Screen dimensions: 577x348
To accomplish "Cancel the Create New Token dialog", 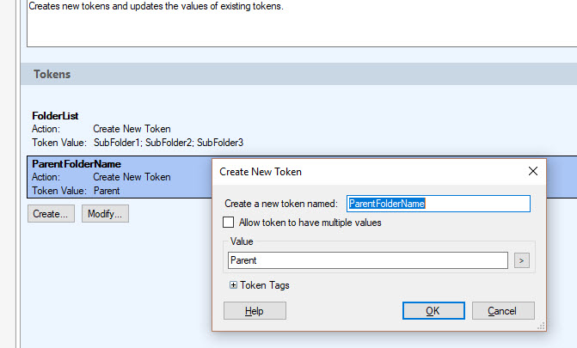I will (503, 310).
